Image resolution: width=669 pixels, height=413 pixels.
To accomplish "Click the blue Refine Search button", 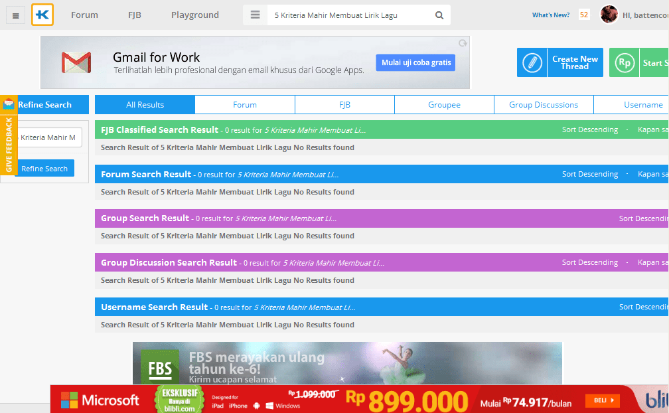I will [x=45, y=169].
